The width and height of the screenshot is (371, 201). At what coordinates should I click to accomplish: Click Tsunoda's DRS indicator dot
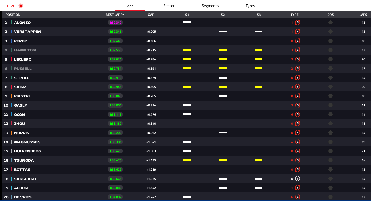[330, 160]
